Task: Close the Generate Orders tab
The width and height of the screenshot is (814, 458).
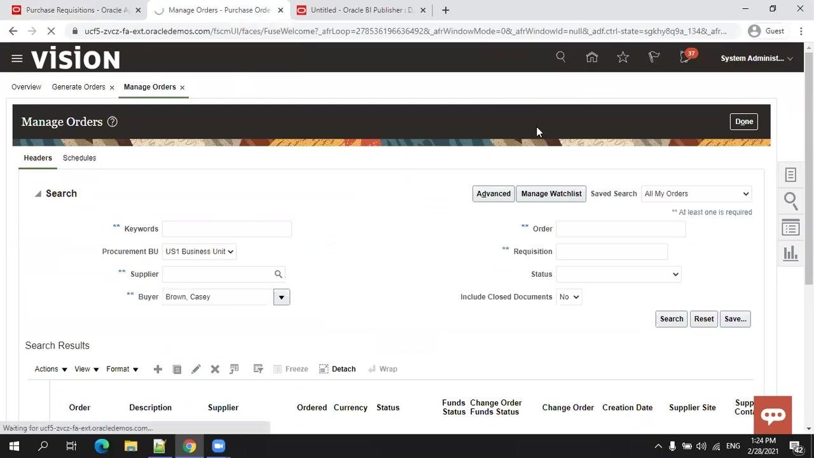Action: [112, 88]
